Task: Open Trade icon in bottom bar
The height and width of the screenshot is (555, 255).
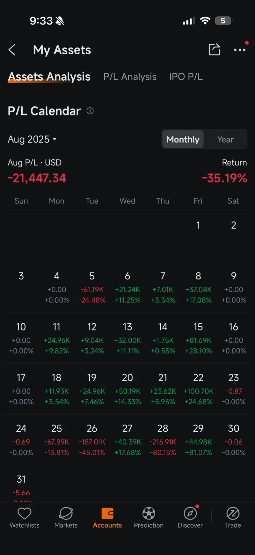Action: 233,514
